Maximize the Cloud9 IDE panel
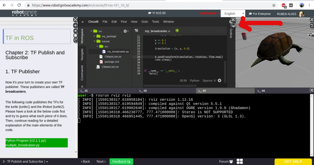Image resolution: width=314 pixels, height=165 pixels. point(233,20)
